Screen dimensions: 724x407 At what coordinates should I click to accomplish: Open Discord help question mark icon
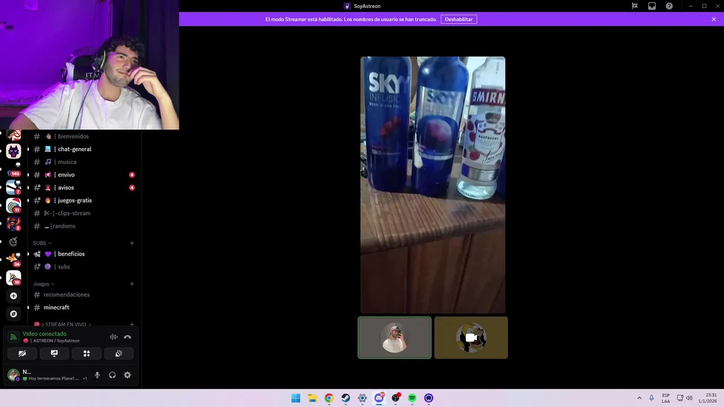point(669,6)
